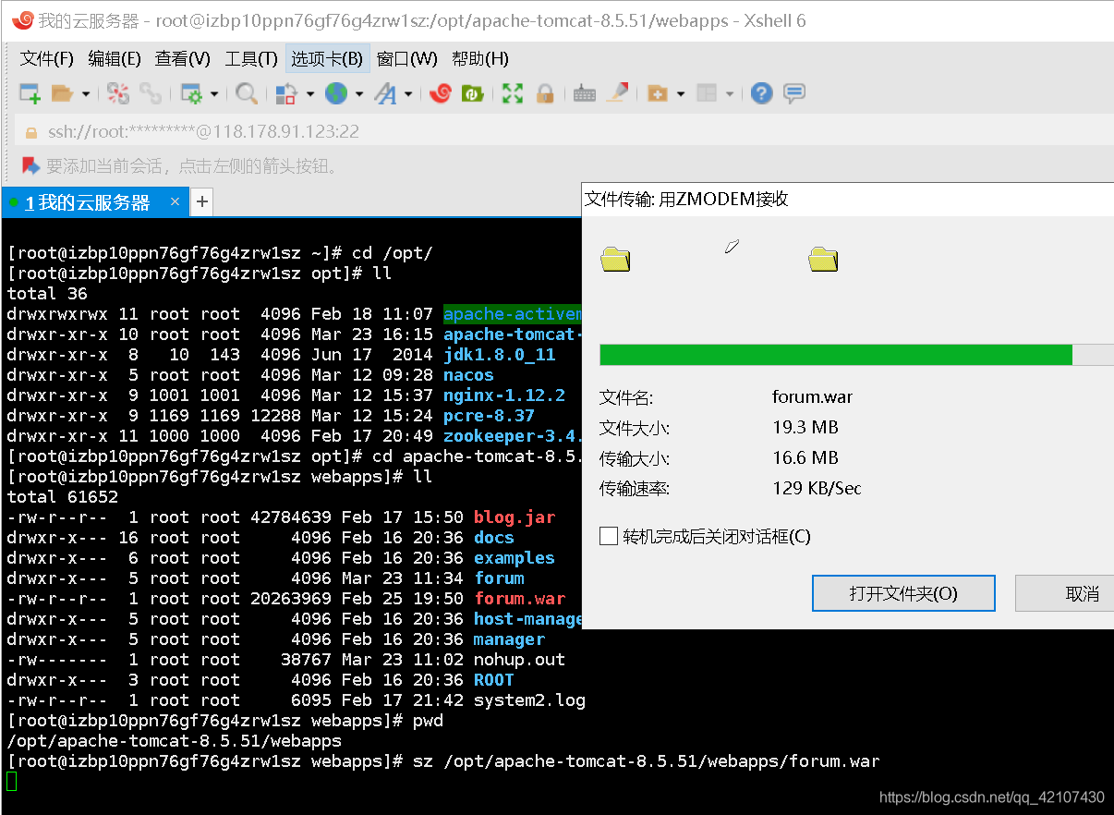Image resolution: width=1114 pixels, height=815 pixels.
Task: Open the 窗口(W) menu
Action: (x=407, y=59)
